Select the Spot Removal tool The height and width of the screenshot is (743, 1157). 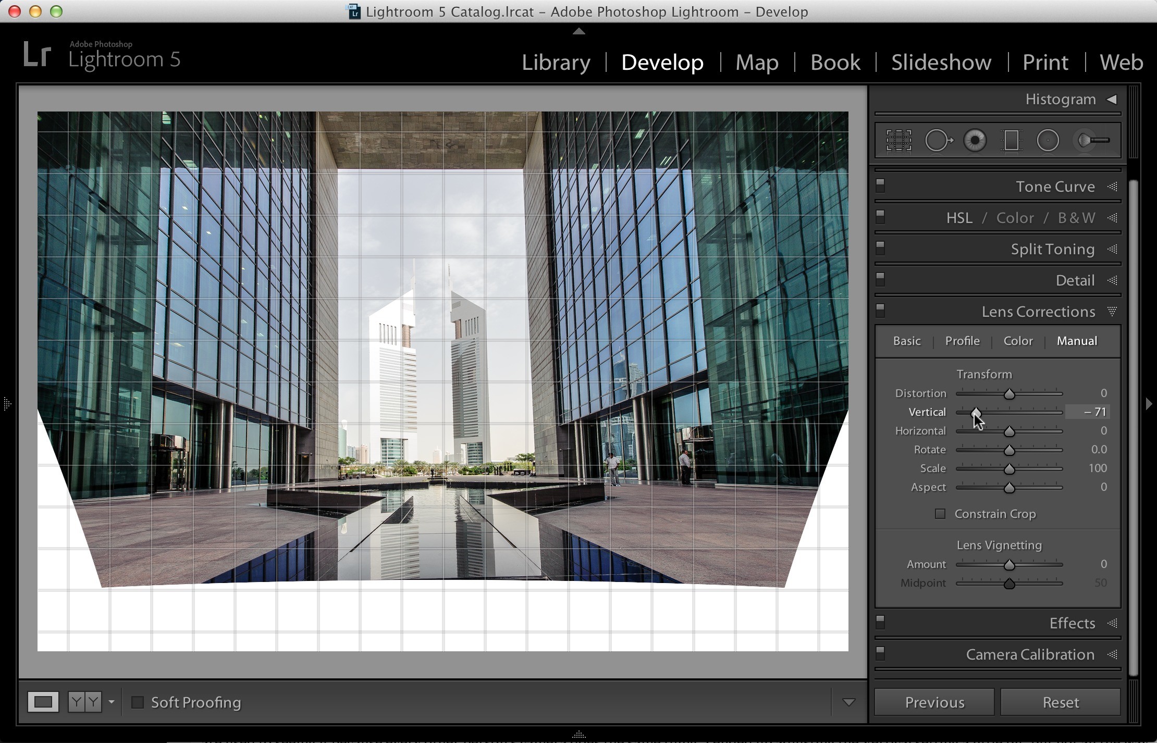939,140
